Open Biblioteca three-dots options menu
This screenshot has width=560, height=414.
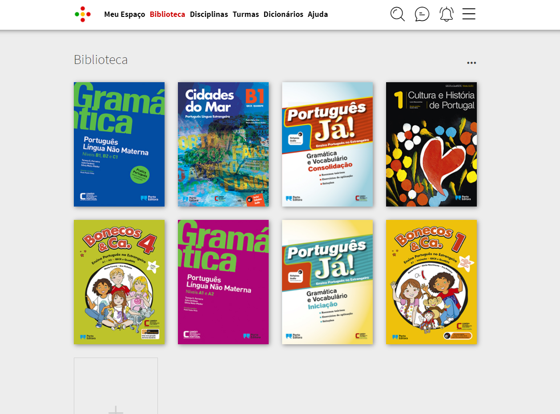pos(471,63)
